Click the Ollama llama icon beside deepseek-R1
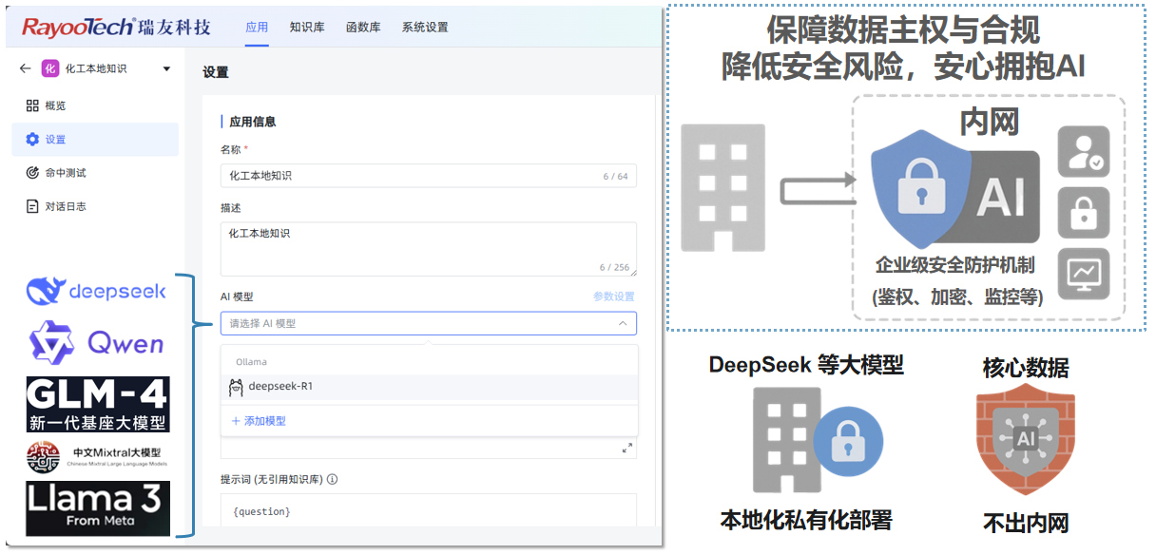This screenshot has height=555, width=1156. (x=236, y=387)
